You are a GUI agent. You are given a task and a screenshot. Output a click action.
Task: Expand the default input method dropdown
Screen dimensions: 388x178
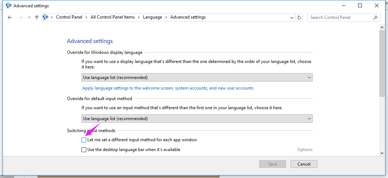coord(197,119)
